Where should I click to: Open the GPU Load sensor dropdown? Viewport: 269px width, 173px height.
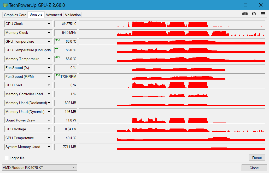point(49,85)
